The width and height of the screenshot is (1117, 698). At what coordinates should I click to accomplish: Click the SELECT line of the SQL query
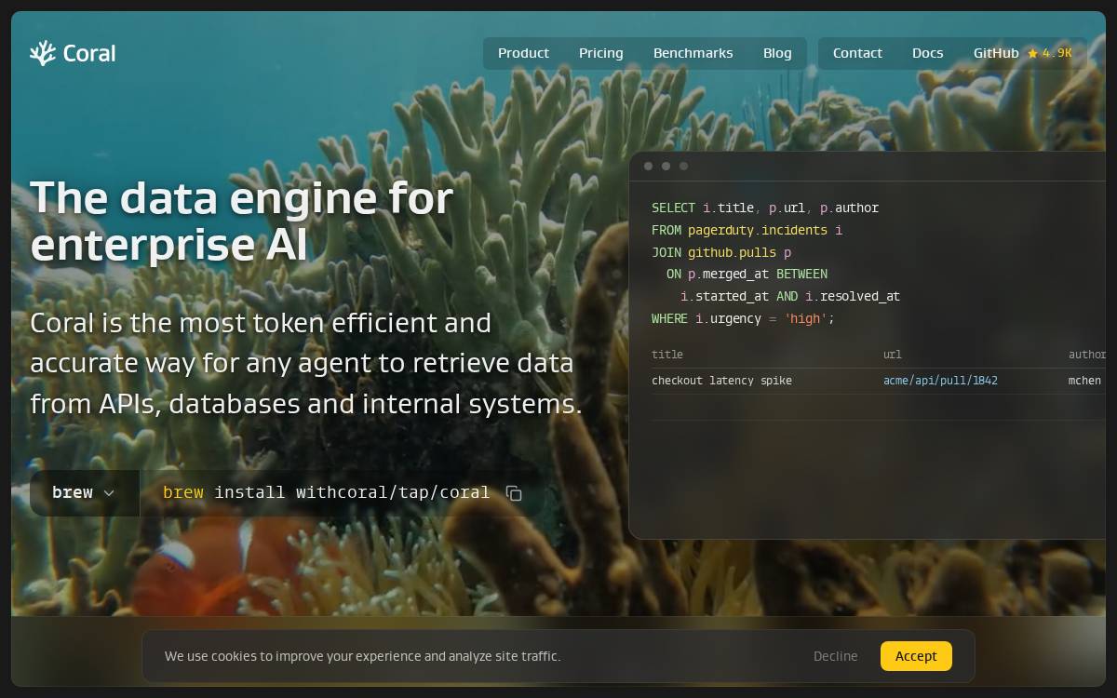765,208
